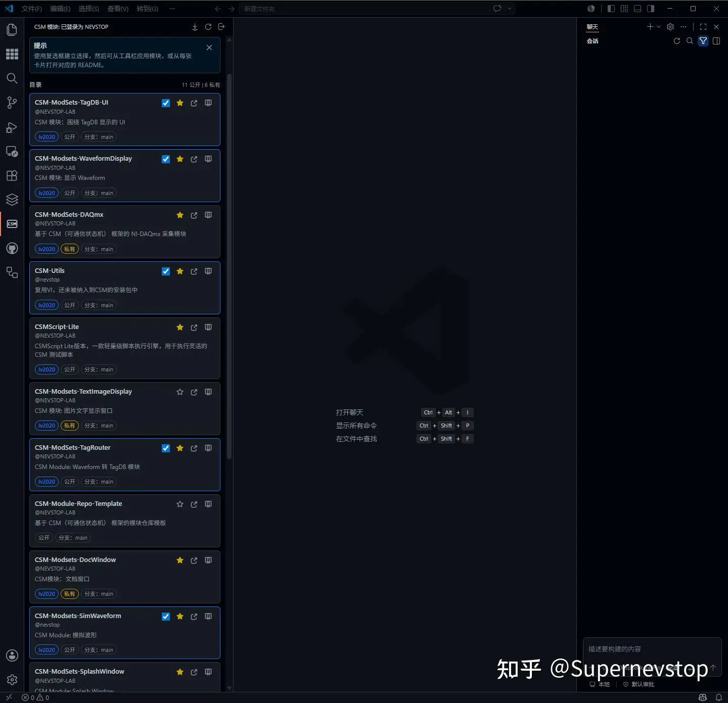Refresh the CSM module list
Image resolution: width=728 pixels, height=703 pixels.
[208, 27]
